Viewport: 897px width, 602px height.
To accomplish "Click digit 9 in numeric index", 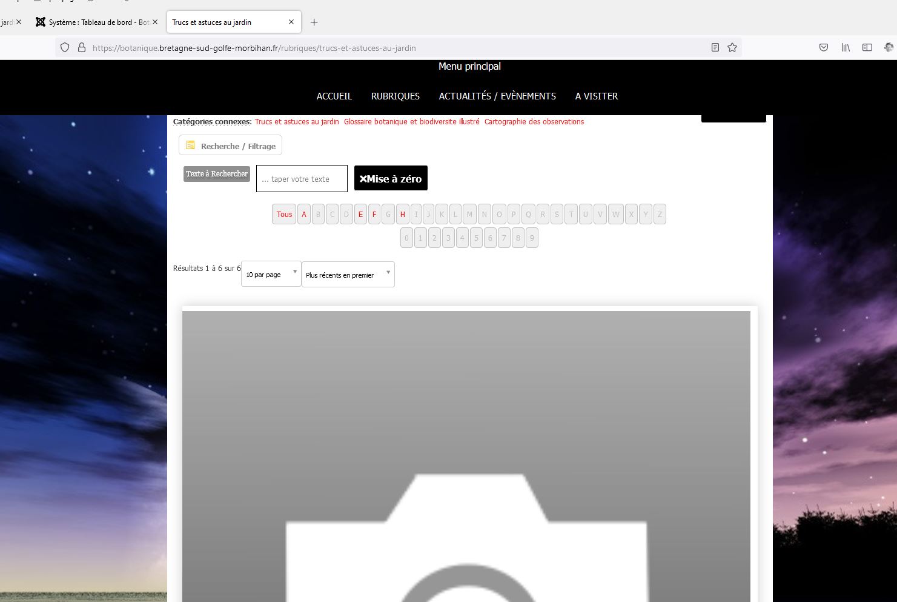I will tap(532, 238).
